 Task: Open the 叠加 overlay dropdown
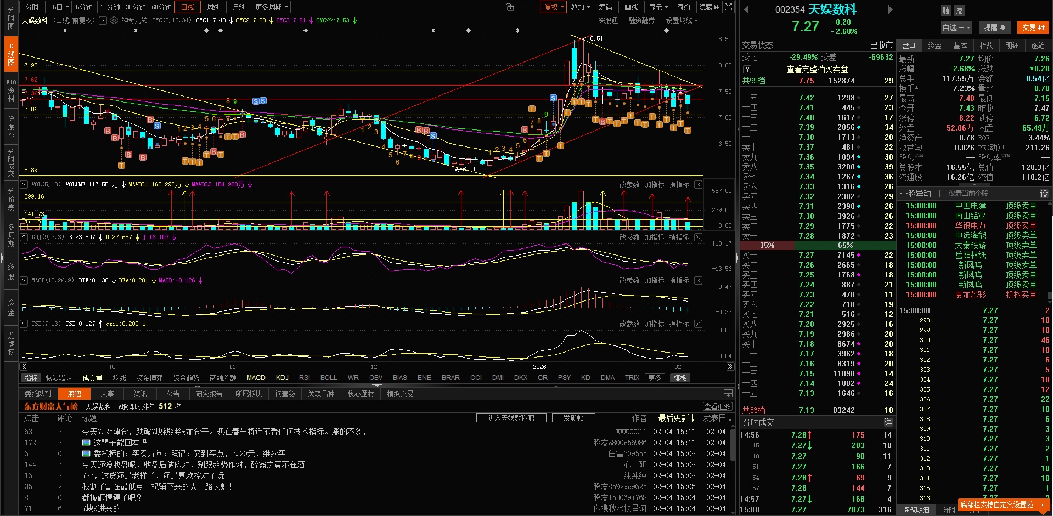point(581,7)
